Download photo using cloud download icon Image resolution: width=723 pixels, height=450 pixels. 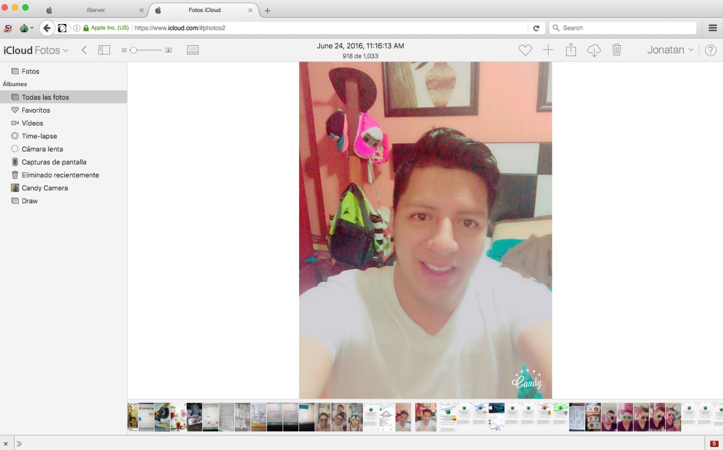pos(594,50)
